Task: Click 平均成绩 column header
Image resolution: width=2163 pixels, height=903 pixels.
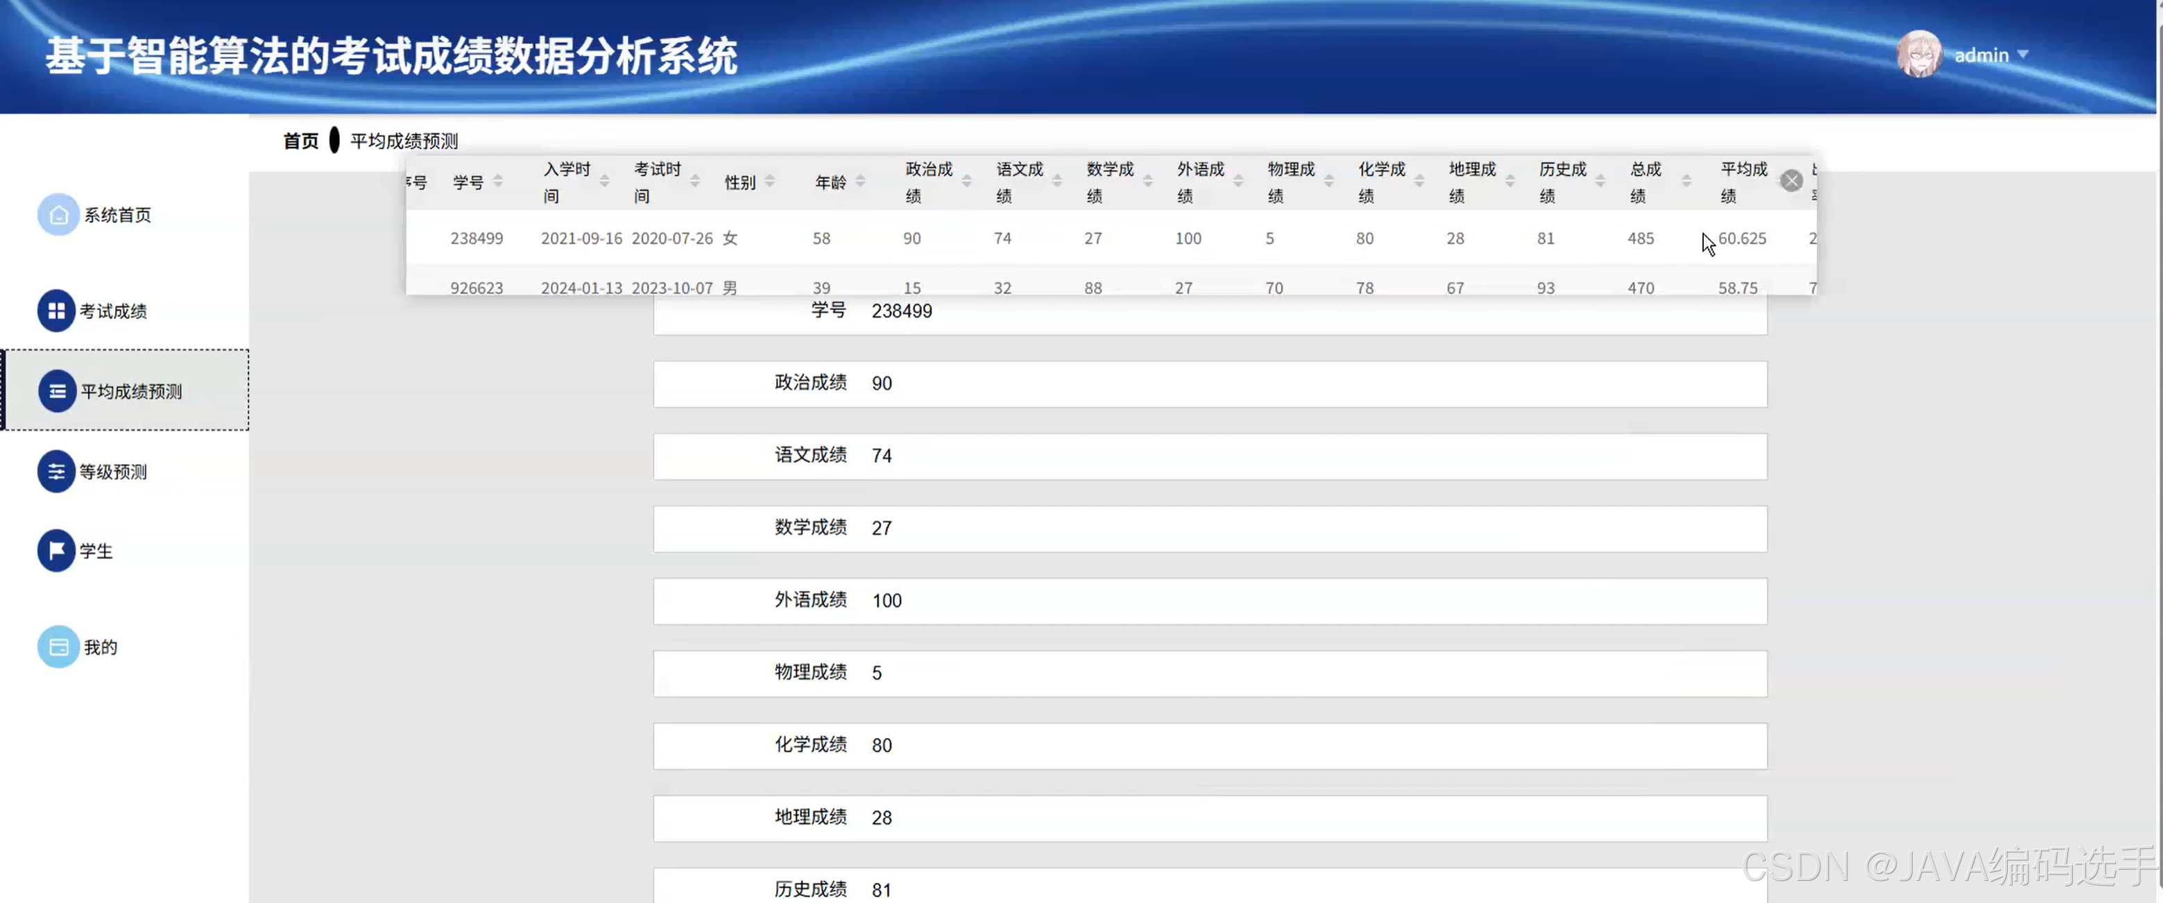Action: [1744, 182]
